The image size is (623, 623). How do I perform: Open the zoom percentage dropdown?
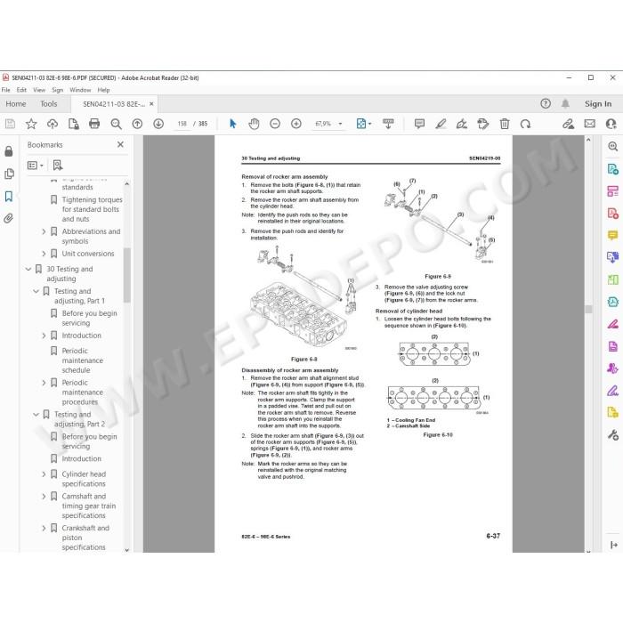(x=340, y=124)
